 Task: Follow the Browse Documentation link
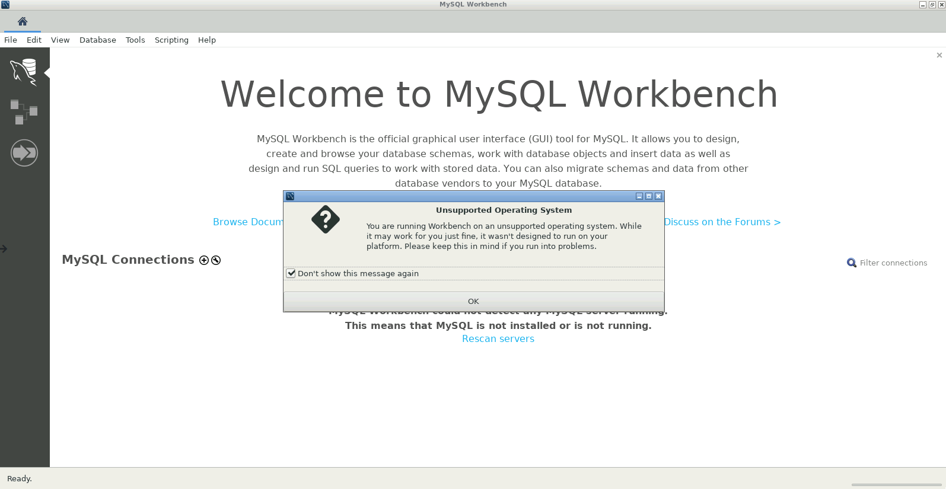(248, 222)
